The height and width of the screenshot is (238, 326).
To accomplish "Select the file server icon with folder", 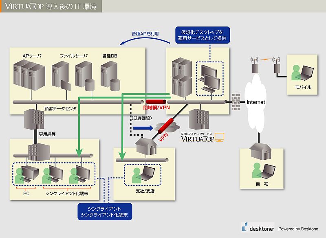I will point(61,76).
